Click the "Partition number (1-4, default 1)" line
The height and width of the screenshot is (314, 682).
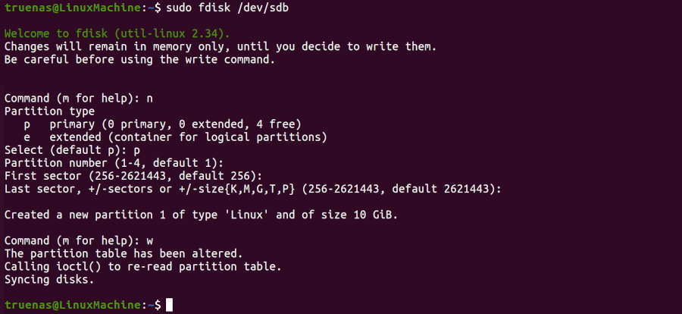point(114,163)
